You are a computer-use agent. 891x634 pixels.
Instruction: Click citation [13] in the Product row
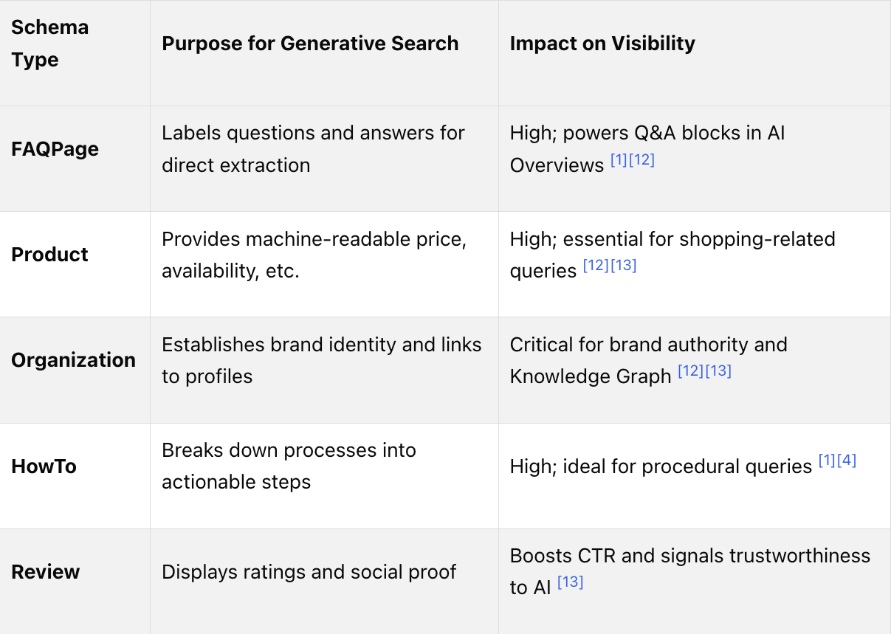point(624,265)
